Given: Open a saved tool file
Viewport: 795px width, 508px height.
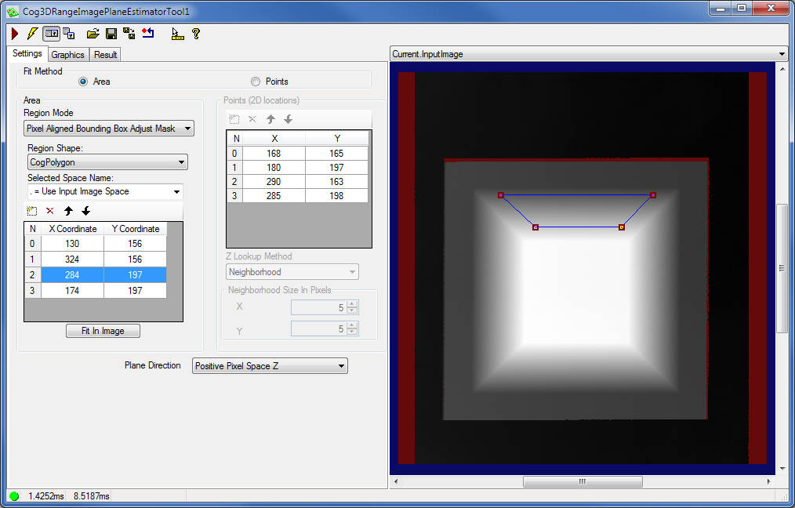Looking at the screenshot, I should [x=93, y=33].
